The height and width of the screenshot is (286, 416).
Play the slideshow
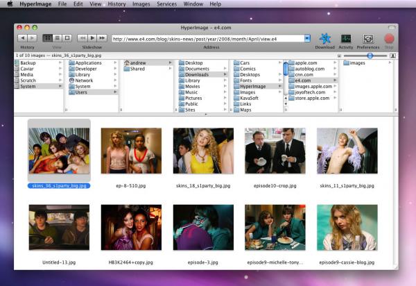pos(92,38)
